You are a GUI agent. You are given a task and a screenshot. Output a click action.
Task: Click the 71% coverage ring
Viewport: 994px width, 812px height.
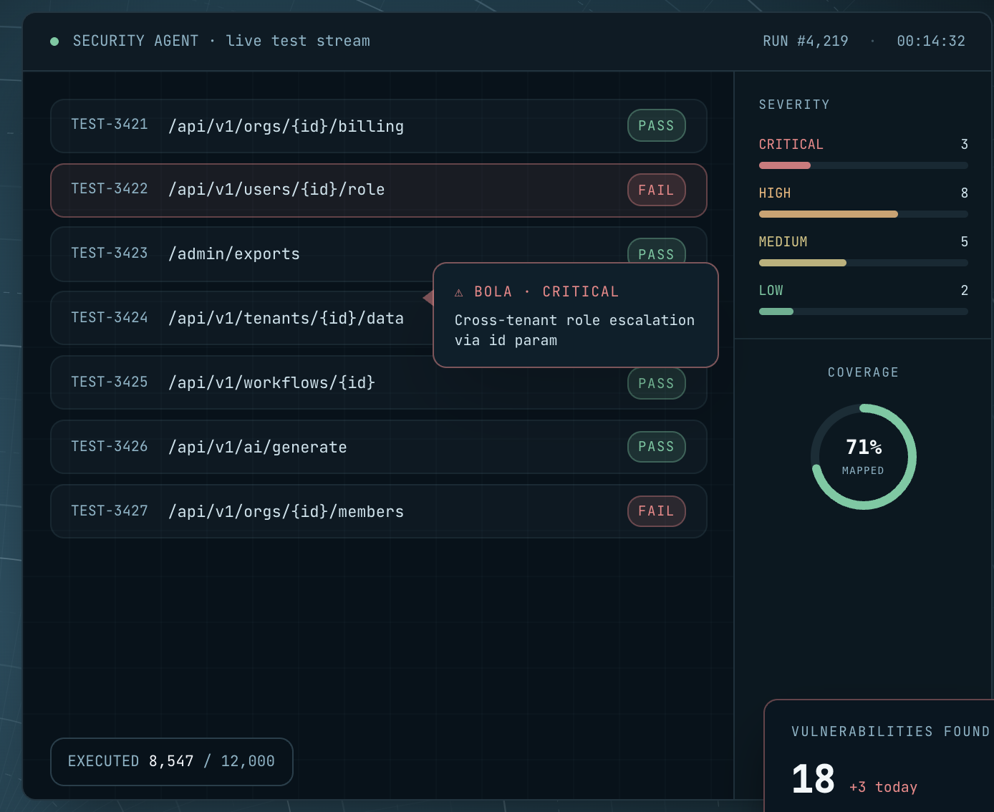(864, 457)
